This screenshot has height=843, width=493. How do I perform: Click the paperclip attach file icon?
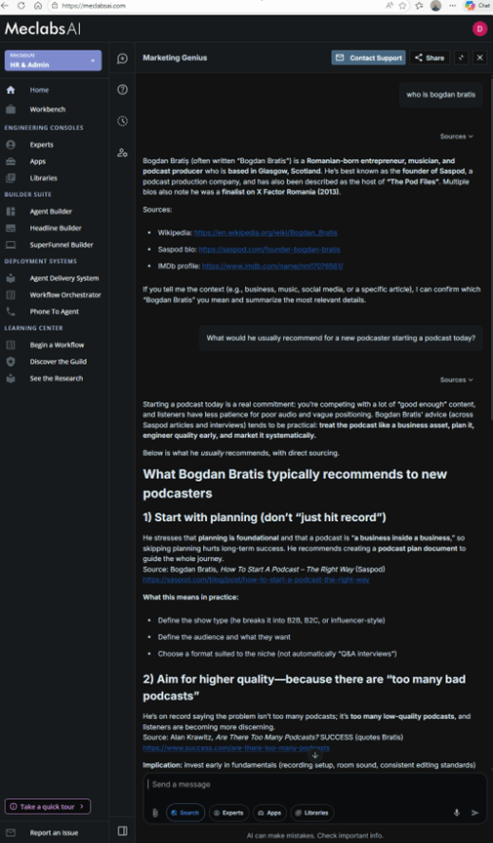(x=155, y=813)
